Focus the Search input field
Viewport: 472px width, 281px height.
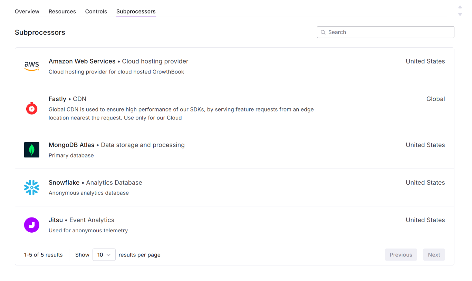point(385,32)
